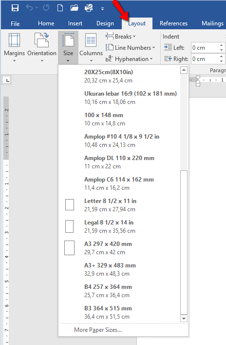Click the Indent Right icon
This screenshot has width=226, height=345.
pyautogui.click(x=168, y=59)
